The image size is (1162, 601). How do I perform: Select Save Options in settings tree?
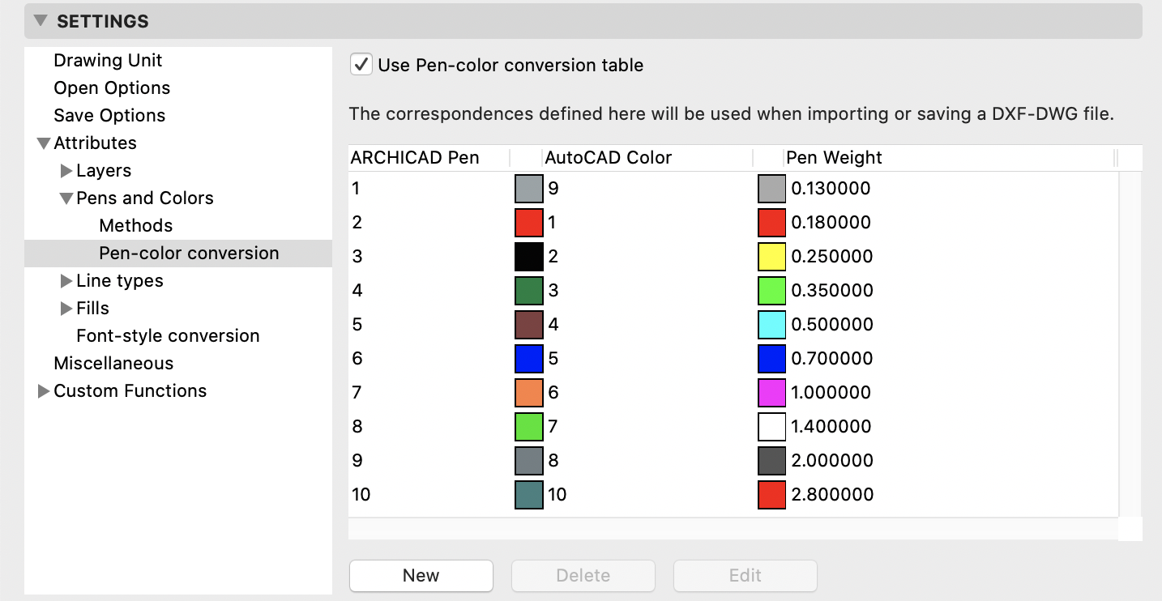click(109, 116)
